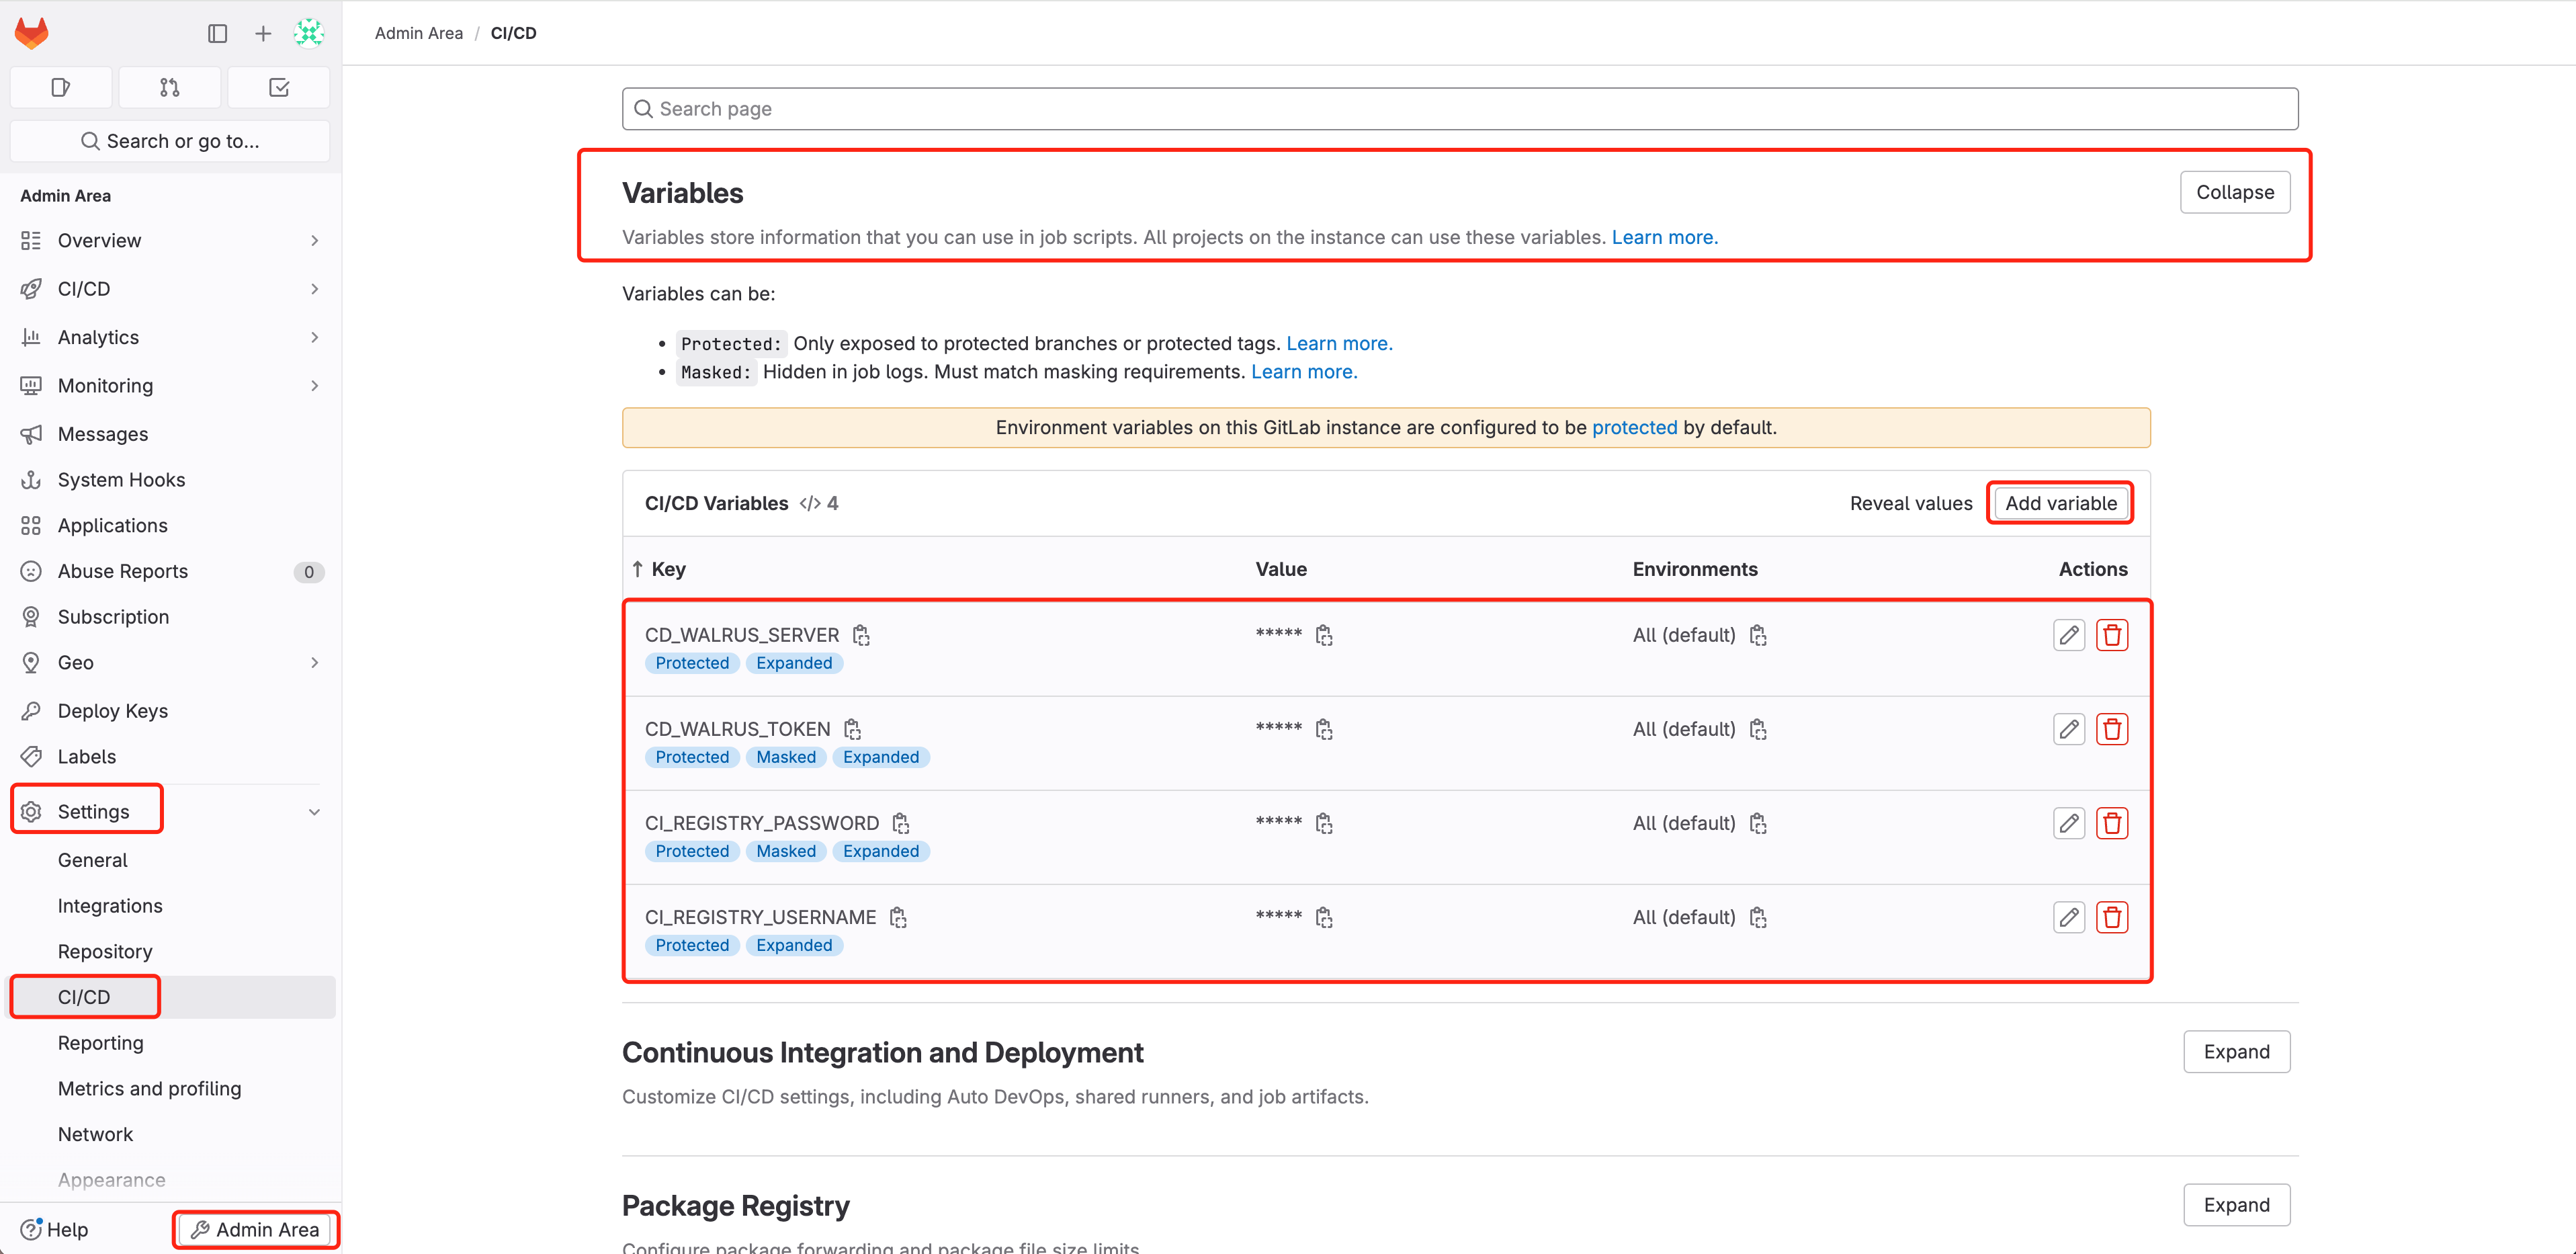Click the delete icon for CI_REGISTRY_USERNAME
The width and height of the screenshot is (2576, 1254).
tap(2111, 917)
